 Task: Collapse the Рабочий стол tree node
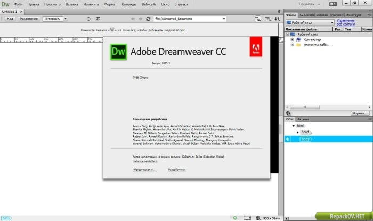[288, 35]
